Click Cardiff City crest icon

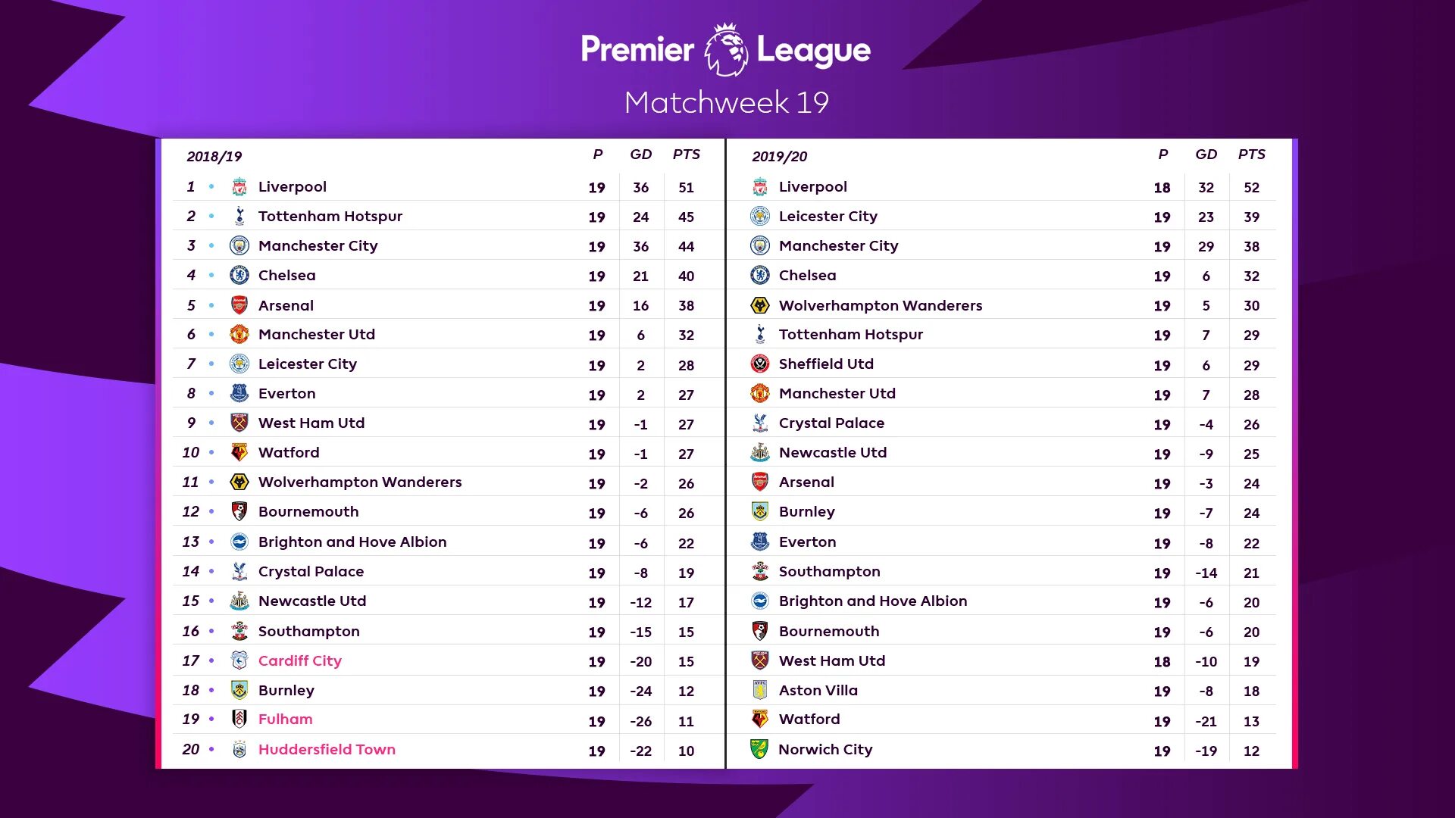[239, 660]
